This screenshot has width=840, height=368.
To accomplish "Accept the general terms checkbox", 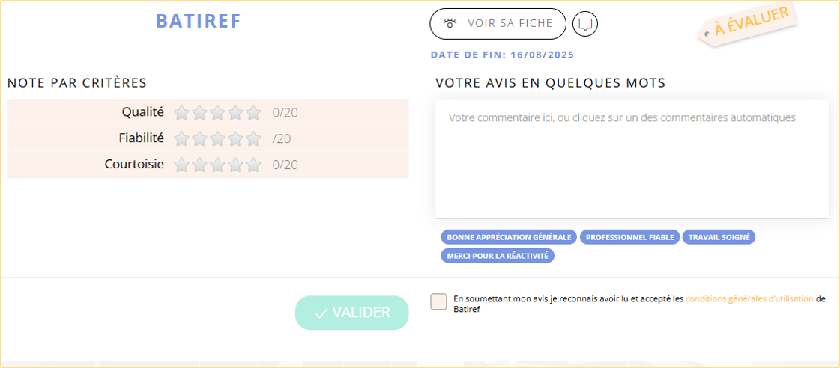I will click(x=438, y=302).
